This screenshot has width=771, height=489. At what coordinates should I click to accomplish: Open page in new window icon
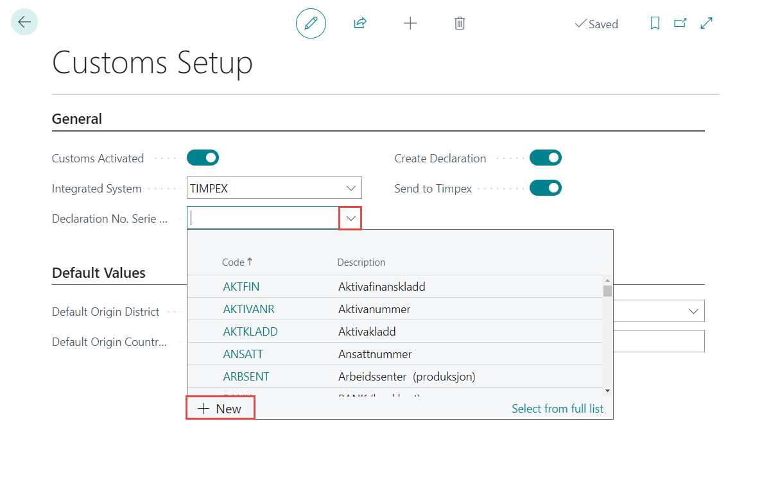680,24
